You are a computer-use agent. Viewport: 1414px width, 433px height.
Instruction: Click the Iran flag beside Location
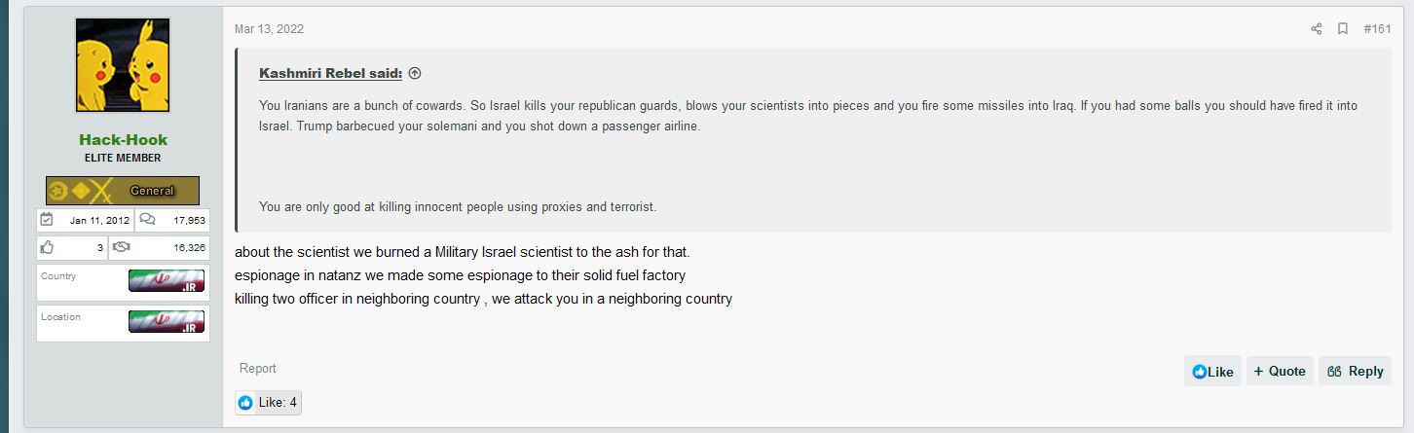pos(167,321)
